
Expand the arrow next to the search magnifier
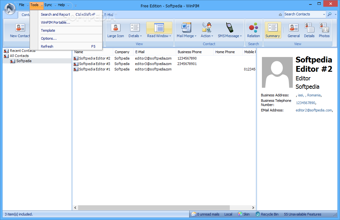[x=336, y=14]
